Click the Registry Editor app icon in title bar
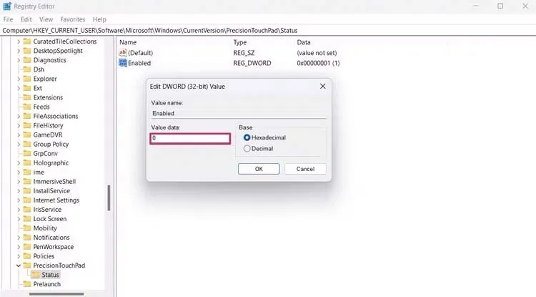Viewport: 536px width, 297px height. point(7,6)
